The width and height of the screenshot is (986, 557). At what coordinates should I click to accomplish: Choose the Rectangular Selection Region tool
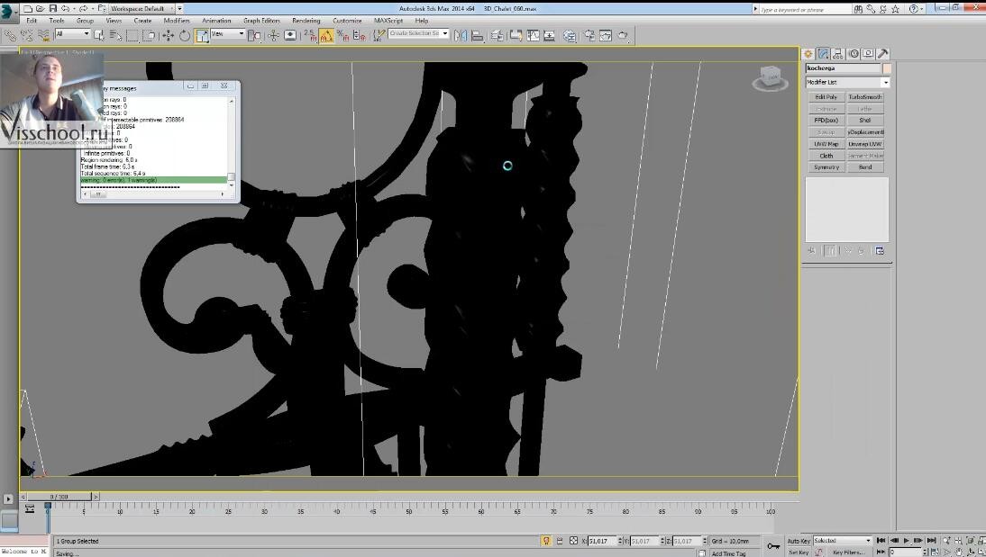132,35
